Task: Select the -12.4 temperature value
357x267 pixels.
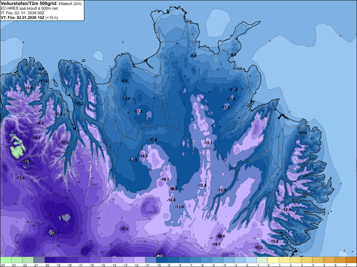Action: tap(202, 186)
